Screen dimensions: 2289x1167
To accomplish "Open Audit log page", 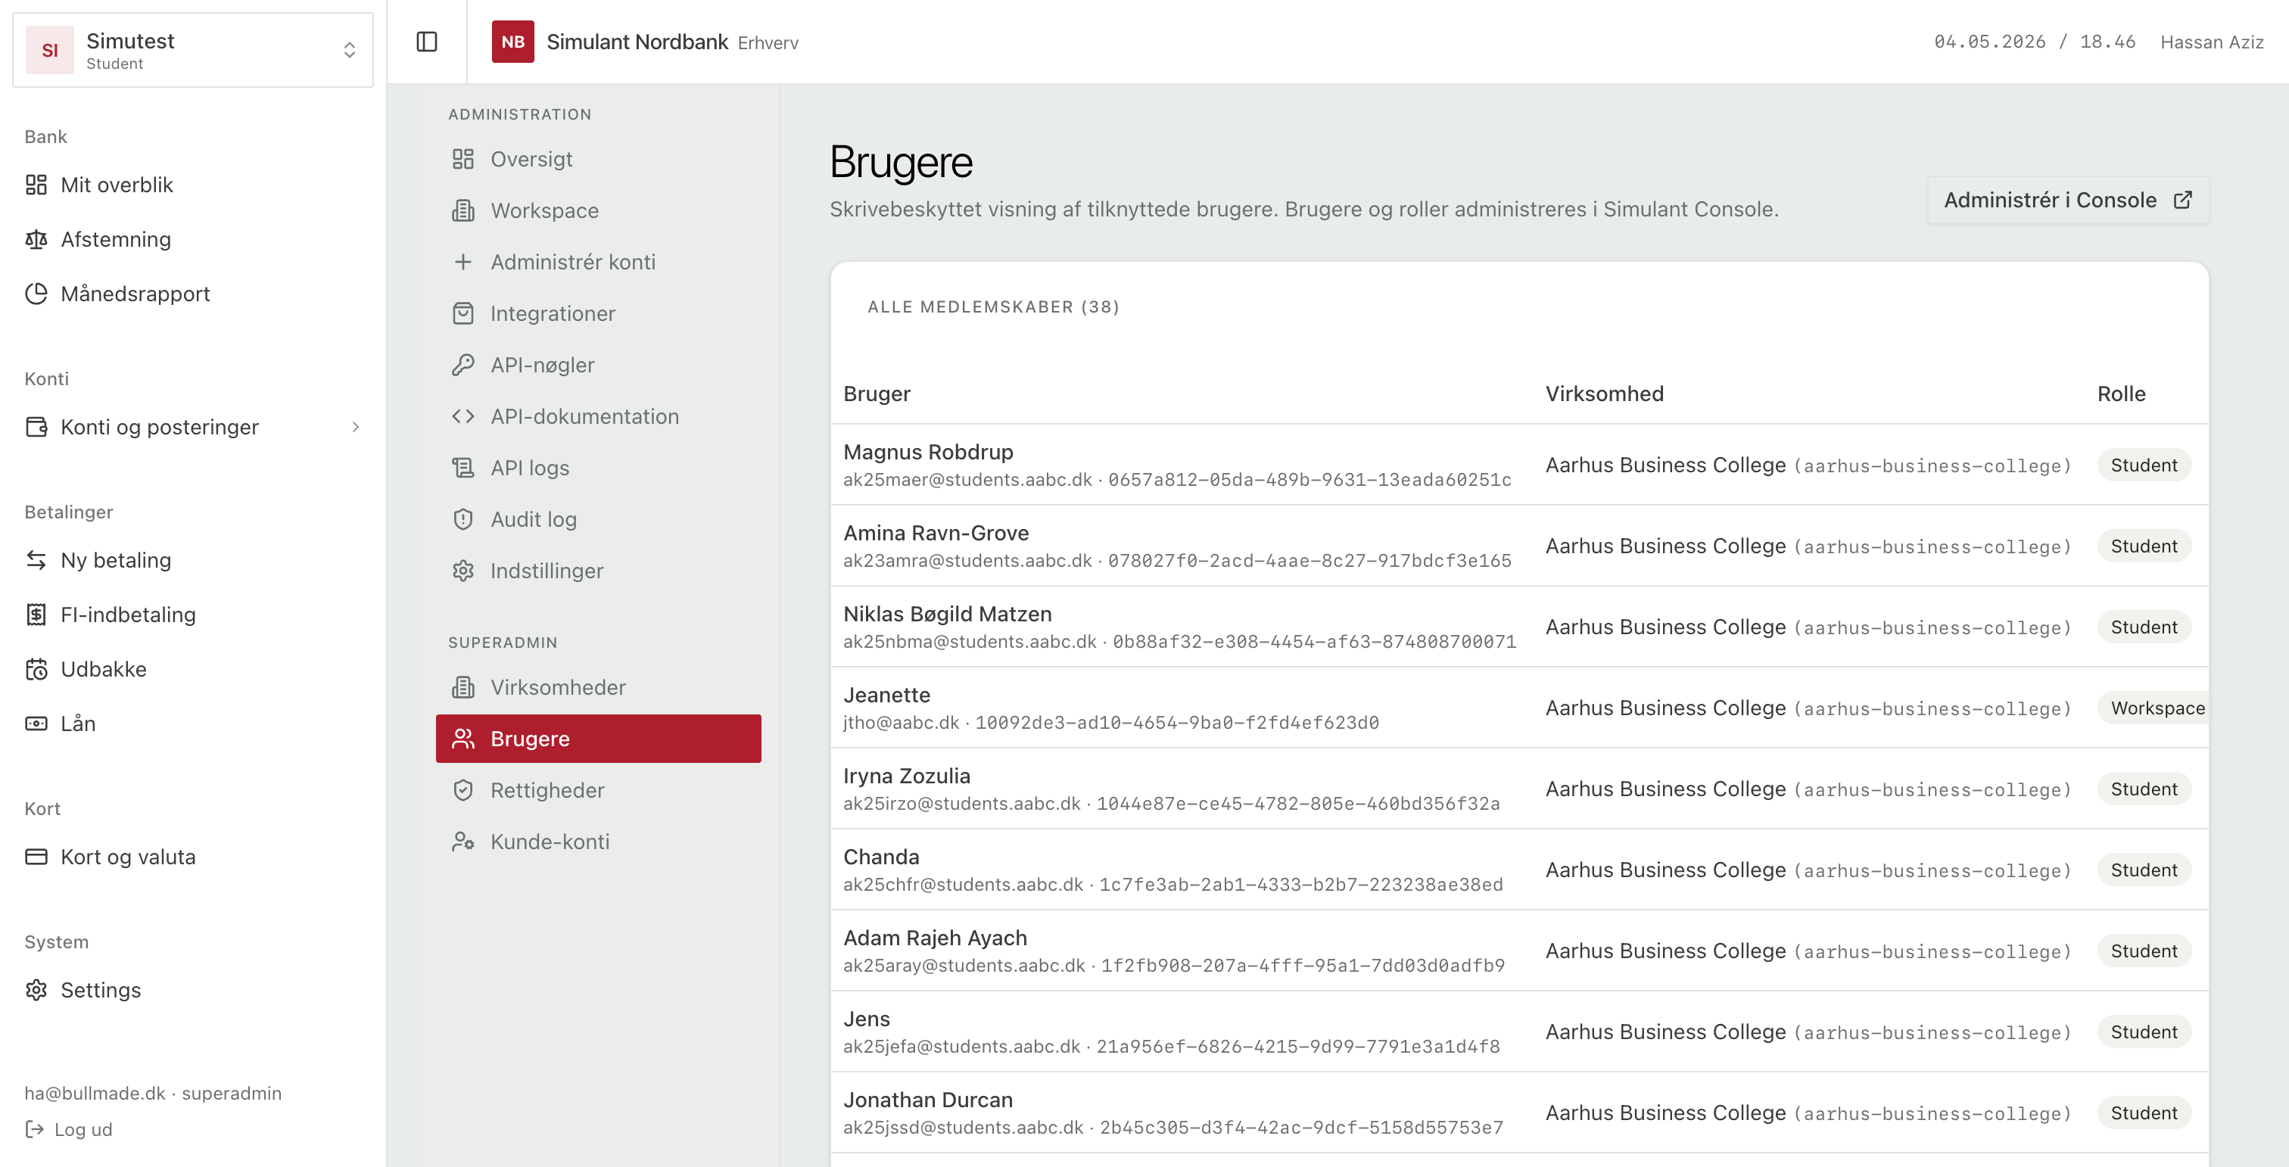I will (598, 520).
